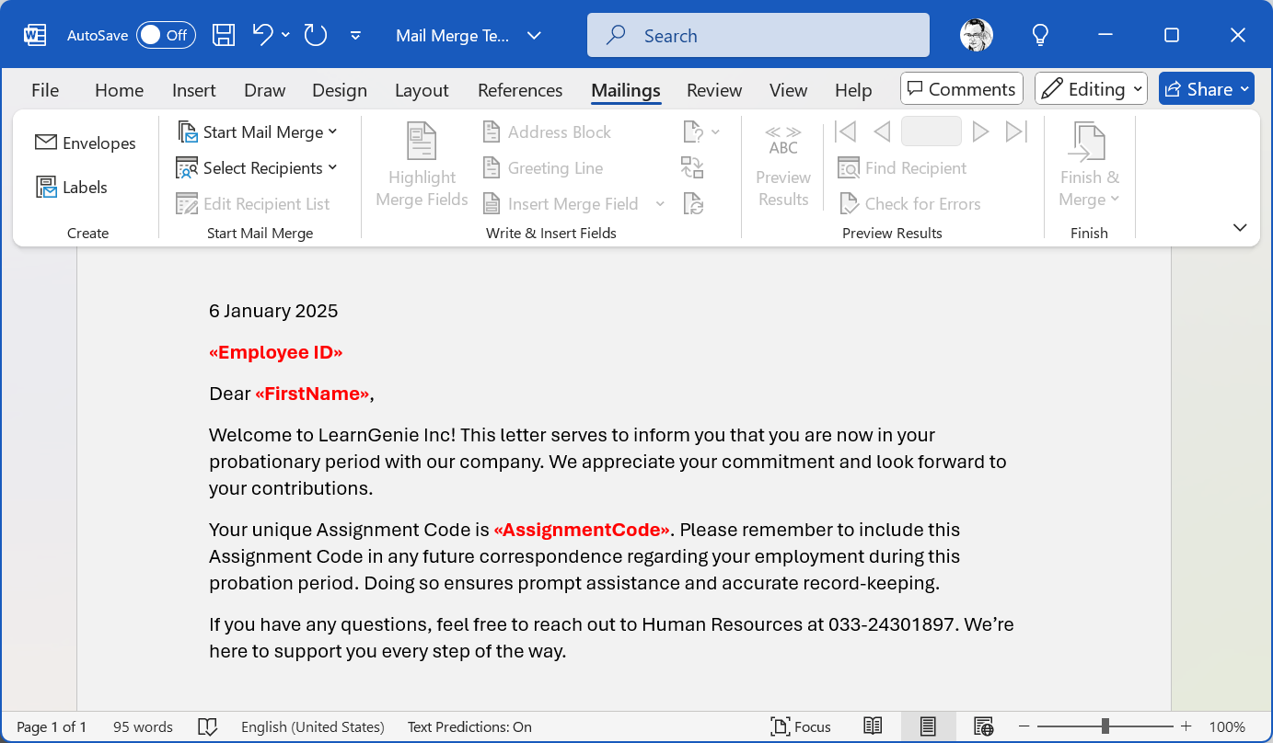Switch to Web Layout view icon
Image resolution: width=1273 pixels, height=743 pixels.
coord(983,726)
